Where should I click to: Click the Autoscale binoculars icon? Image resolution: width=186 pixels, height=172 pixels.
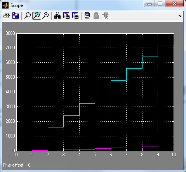(x=57, y=16)
